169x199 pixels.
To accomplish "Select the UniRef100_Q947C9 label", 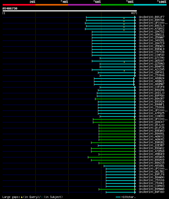I will tap(152, 43).
